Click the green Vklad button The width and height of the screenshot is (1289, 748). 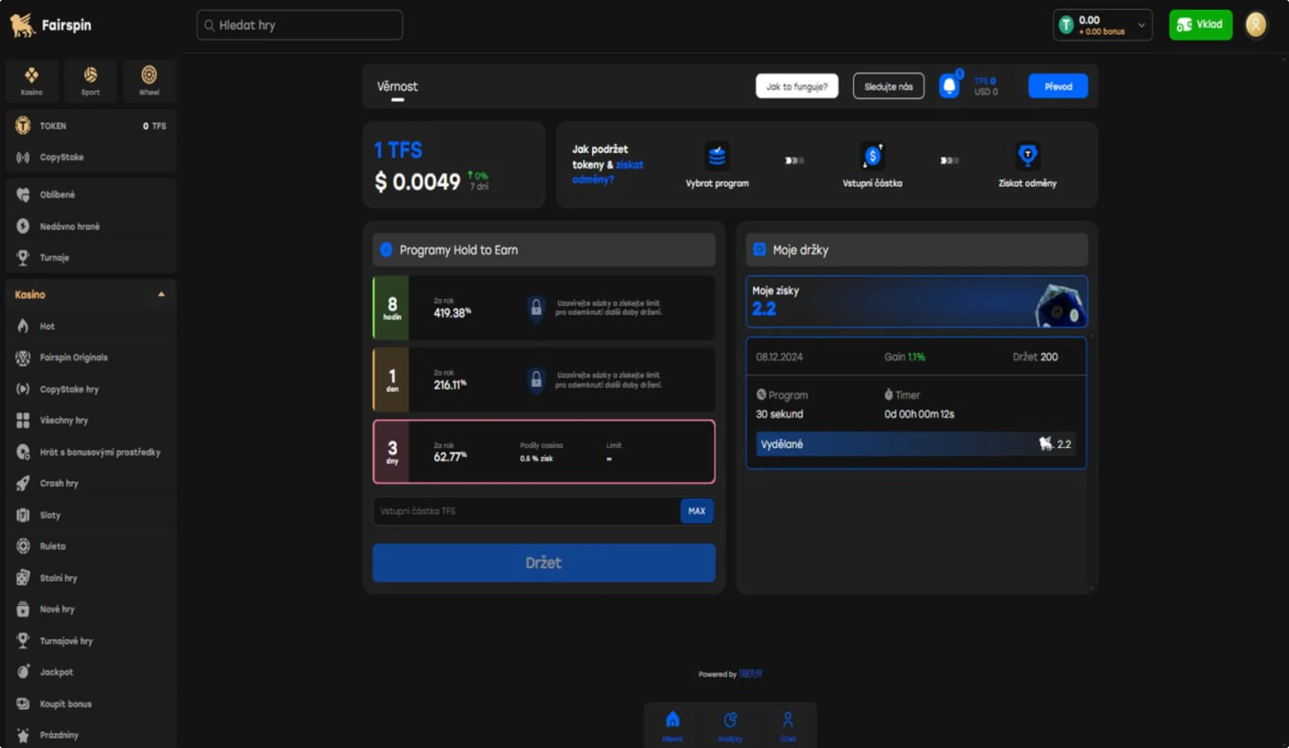click(1200, 24)
